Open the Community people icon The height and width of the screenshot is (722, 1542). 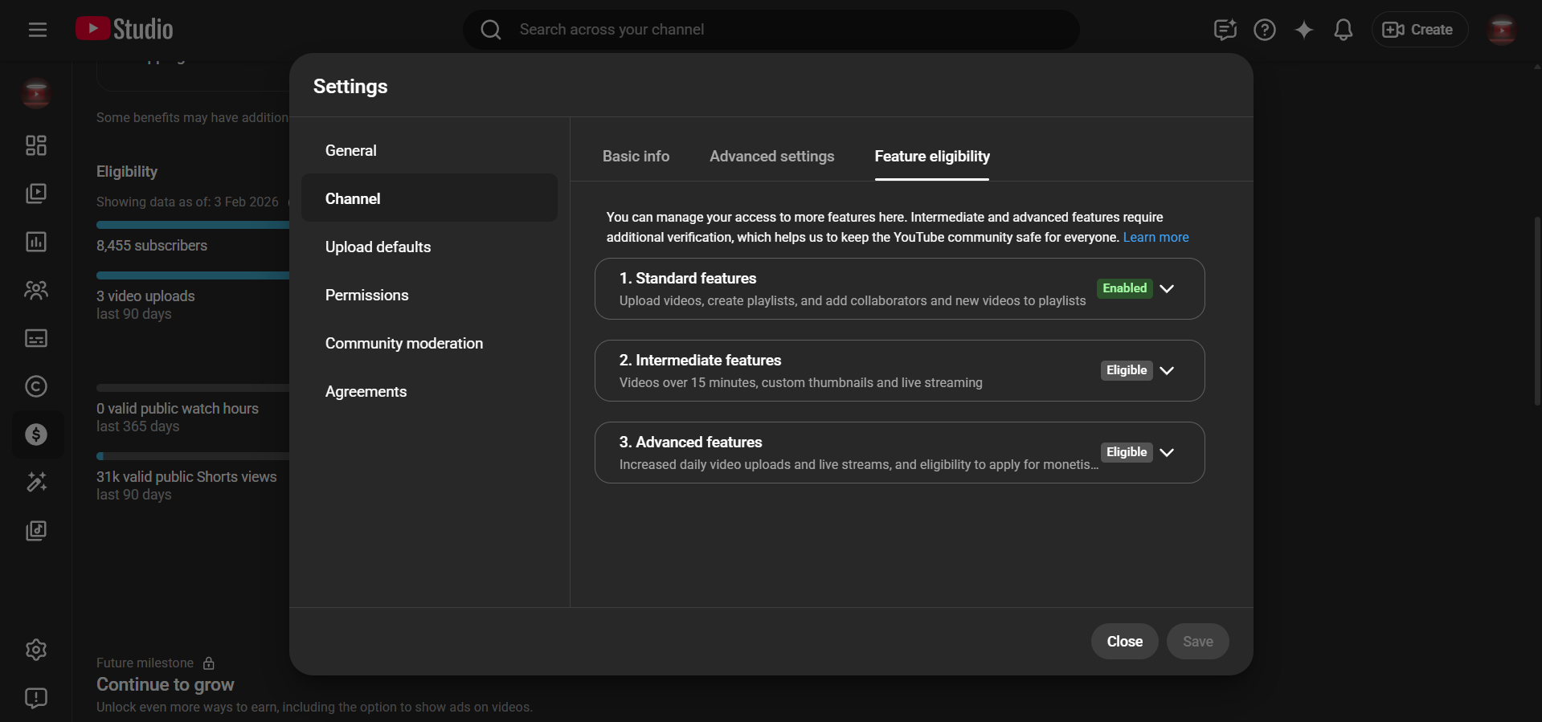[x=36, y=290]
